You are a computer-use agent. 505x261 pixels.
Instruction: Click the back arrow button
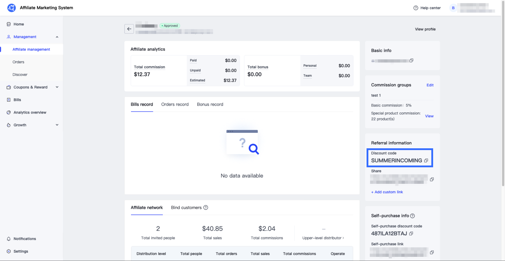click(129, 29)
